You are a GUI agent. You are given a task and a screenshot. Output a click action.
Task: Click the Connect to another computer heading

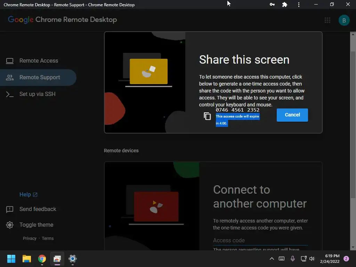[x=260, y=197]
